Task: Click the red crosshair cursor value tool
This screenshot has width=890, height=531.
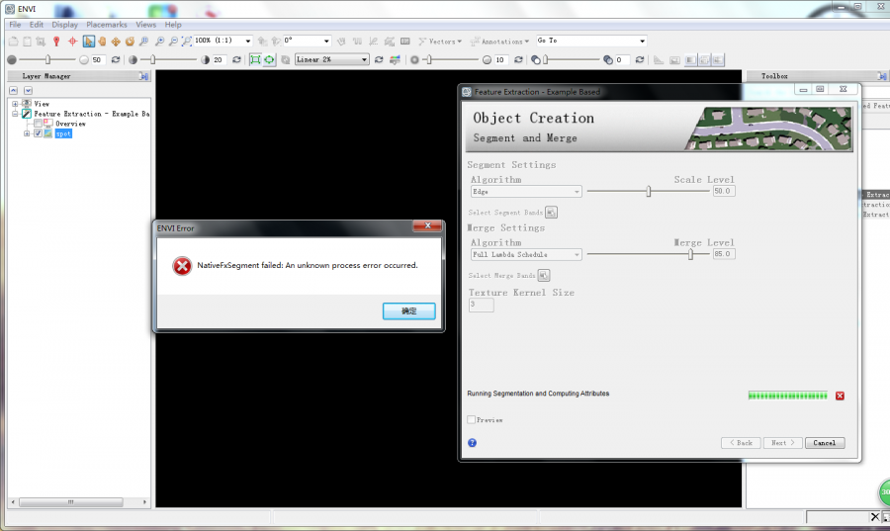Action: tap(72, 41)
